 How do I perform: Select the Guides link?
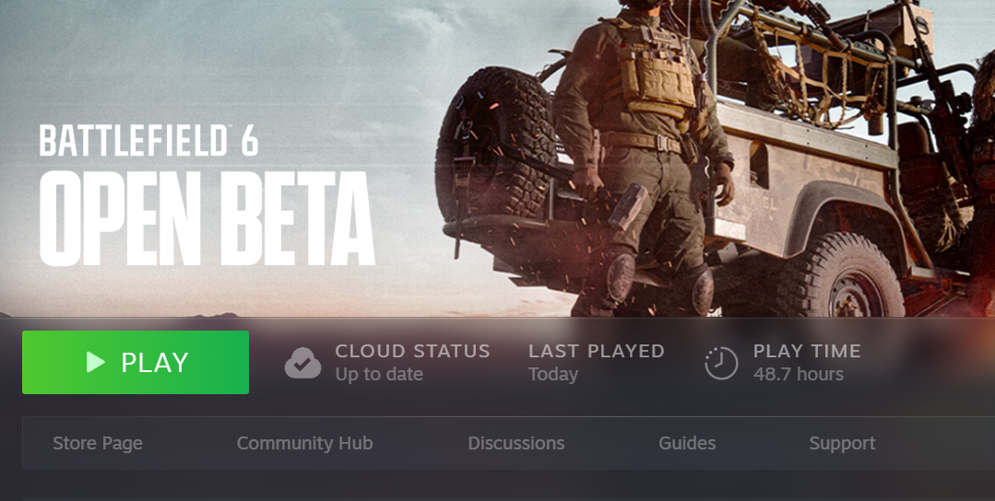coord(687,443)
